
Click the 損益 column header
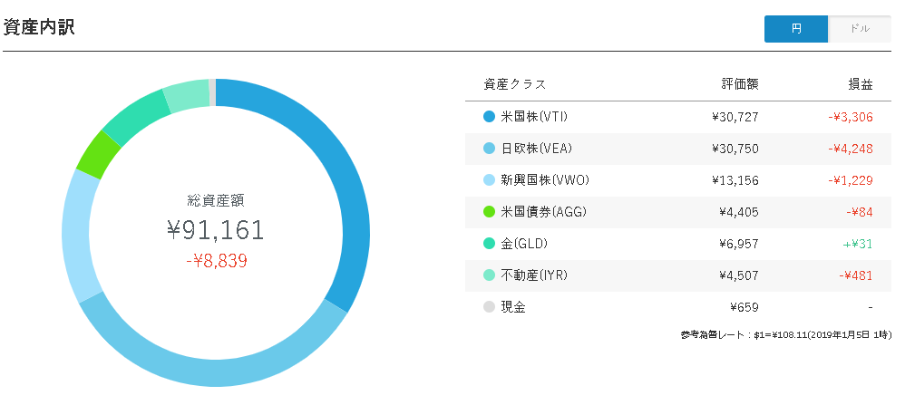(861, 84)
